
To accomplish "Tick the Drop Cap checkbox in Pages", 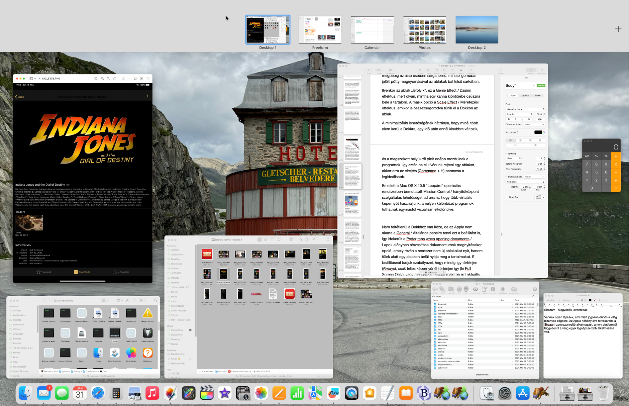I will 507,197.
